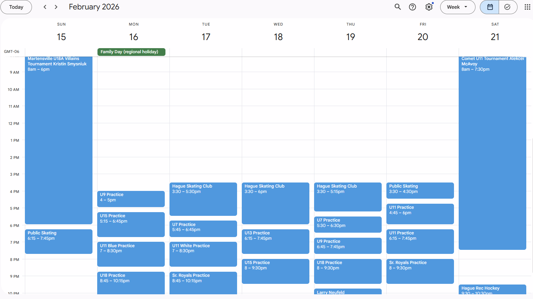Expand the Week view dropdown
This screenshot has width=533, height=299.
[x=457, y=7]
